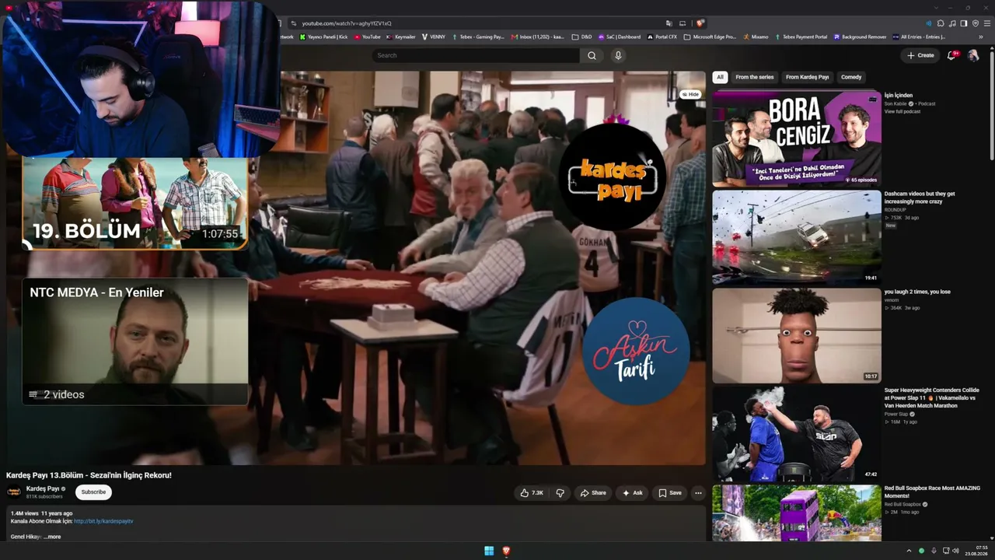The width and height of the screenshot is (995, 560).
Task: Open the Kick bookmark Yayıncı Paneli
Action: pos(323,37)
